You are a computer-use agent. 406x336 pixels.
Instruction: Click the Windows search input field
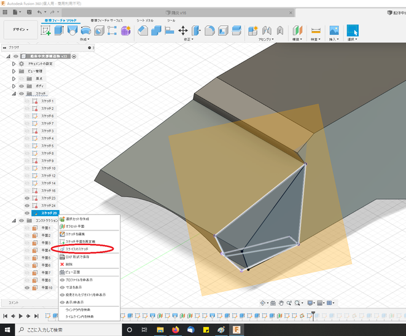coord(68,330)
